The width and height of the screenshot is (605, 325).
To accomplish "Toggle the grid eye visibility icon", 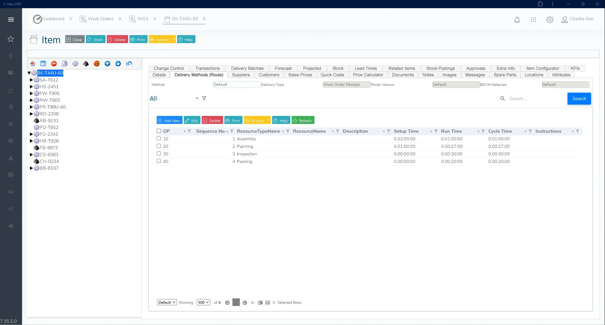I will [252, 303].
